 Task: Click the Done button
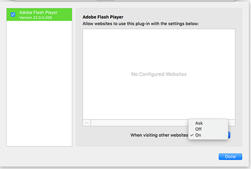click(x=231, y=157)
